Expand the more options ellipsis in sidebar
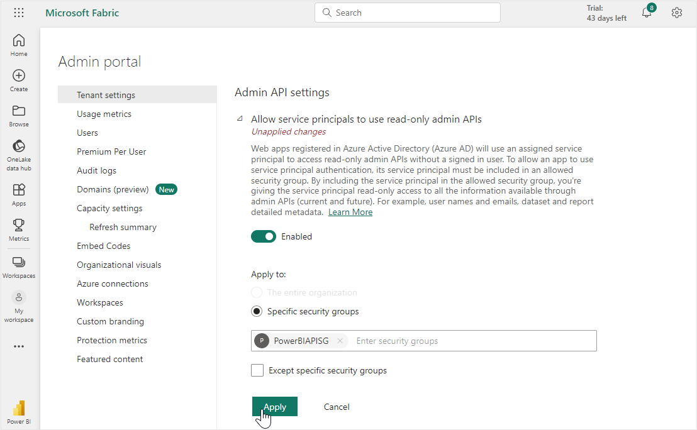Viewport: 697px width, 430px height. pos(19,346)
